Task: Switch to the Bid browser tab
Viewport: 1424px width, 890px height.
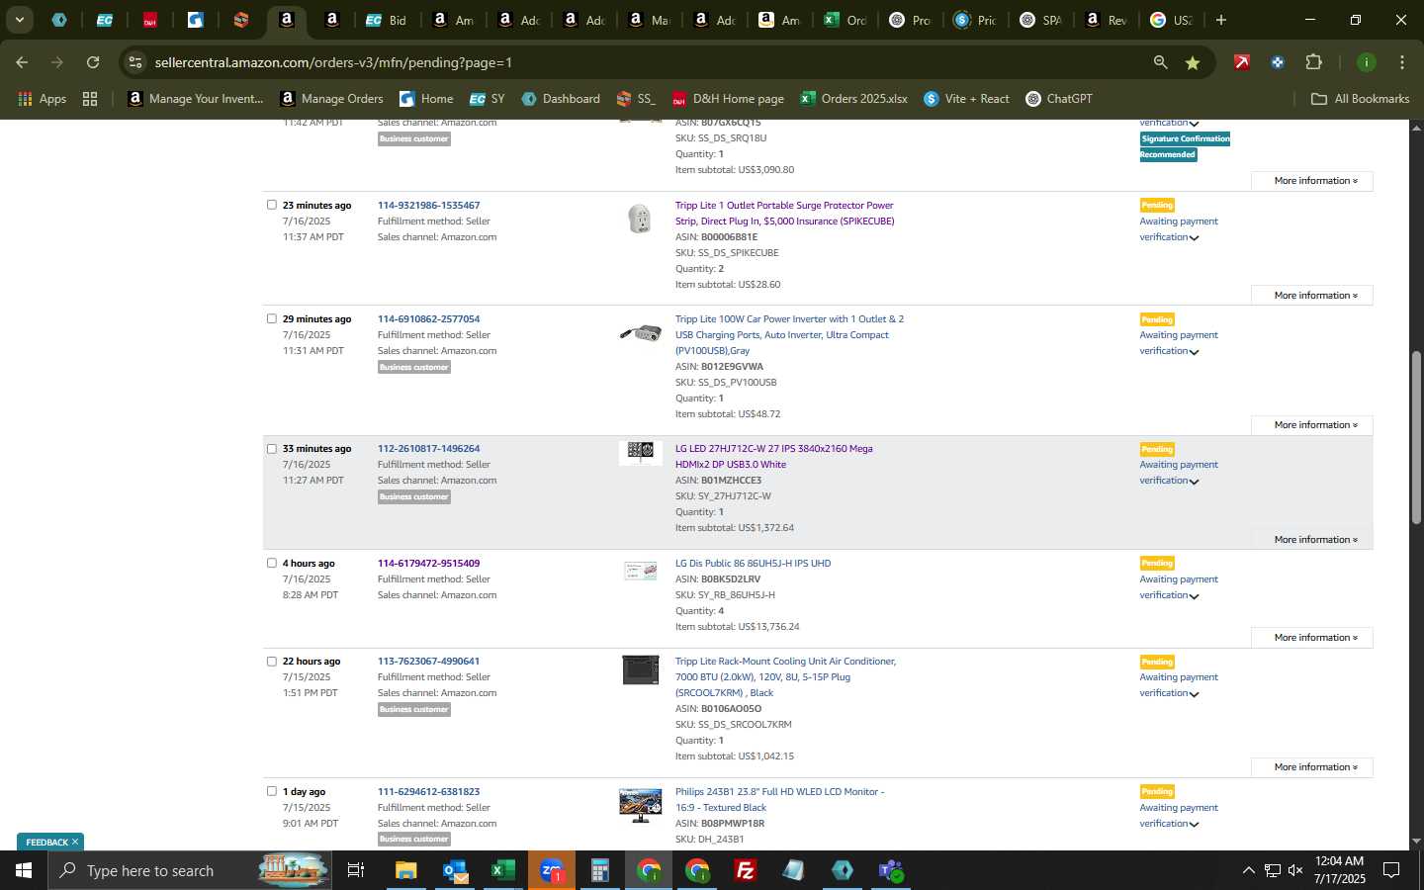Action: point(388,20)
